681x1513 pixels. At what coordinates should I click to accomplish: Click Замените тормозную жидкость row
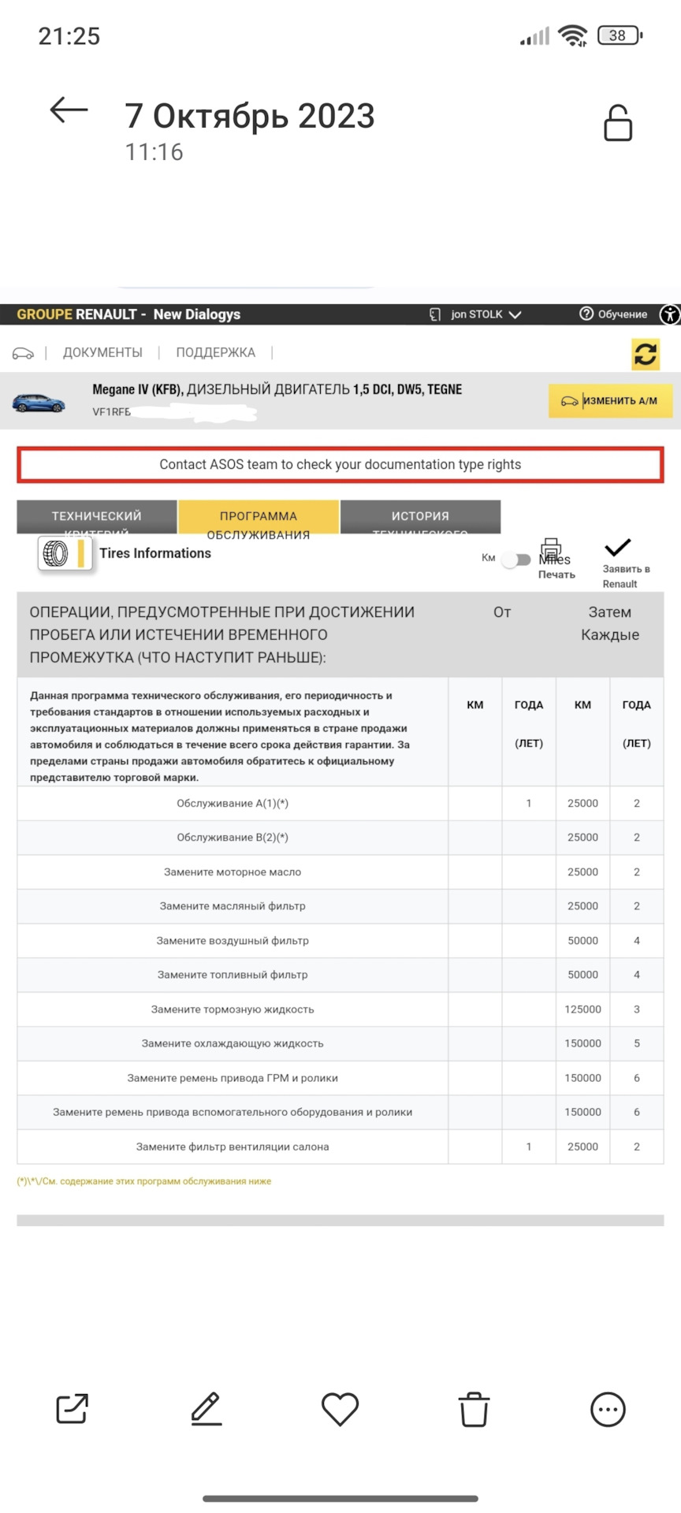click(x=340, y=1009)
